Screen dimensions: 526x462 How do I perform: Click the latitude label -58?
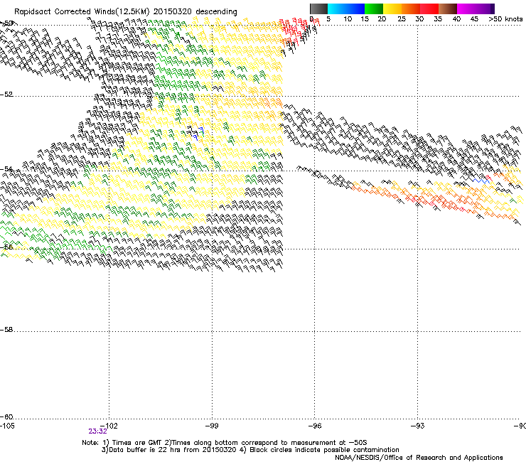coord(6,330)
